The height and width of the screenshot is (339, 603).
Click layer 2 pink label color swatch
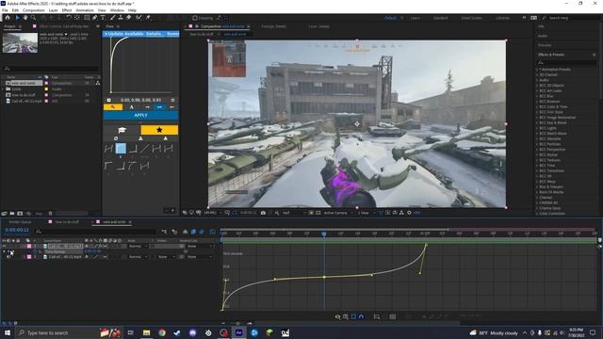(29, 256)
